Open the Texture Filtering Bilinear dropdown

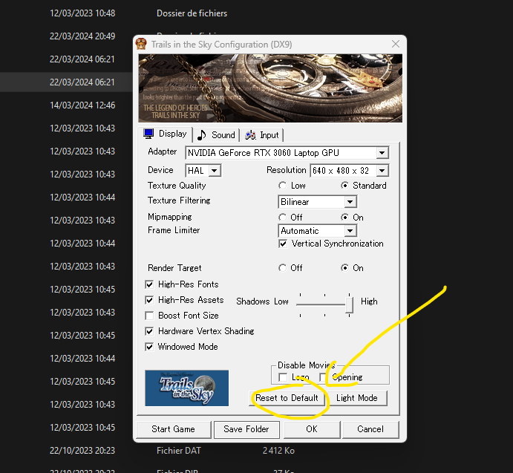350,202
